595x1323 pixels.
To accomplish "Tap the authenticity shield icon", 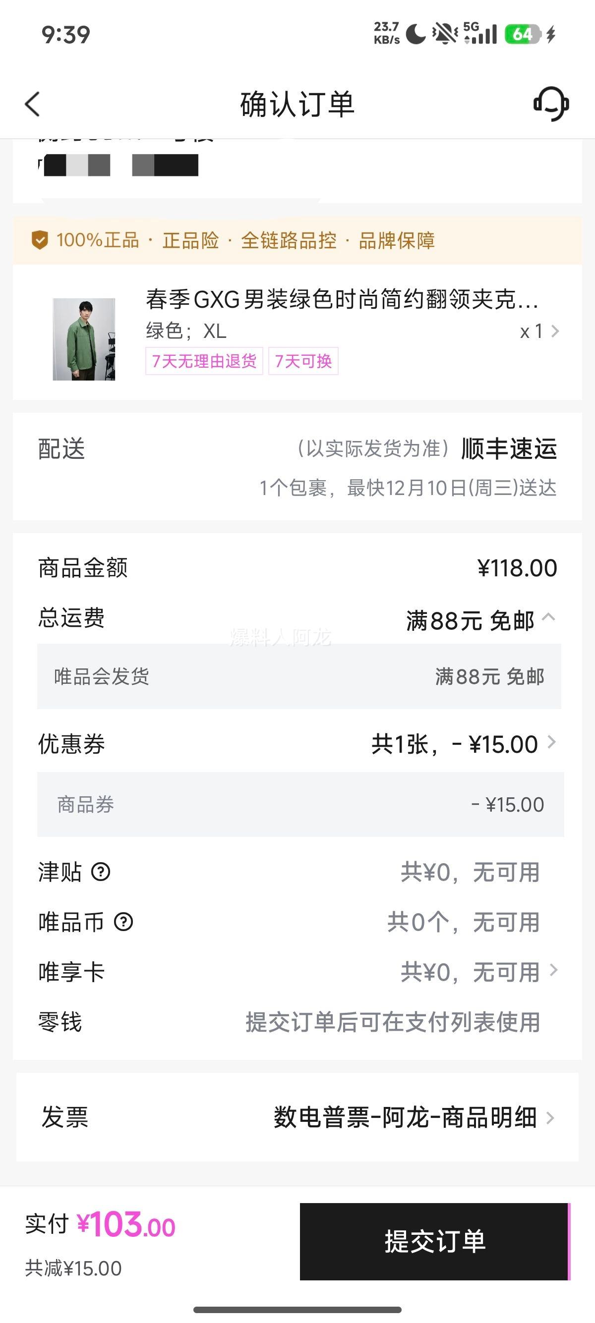I will click(40, 240).
